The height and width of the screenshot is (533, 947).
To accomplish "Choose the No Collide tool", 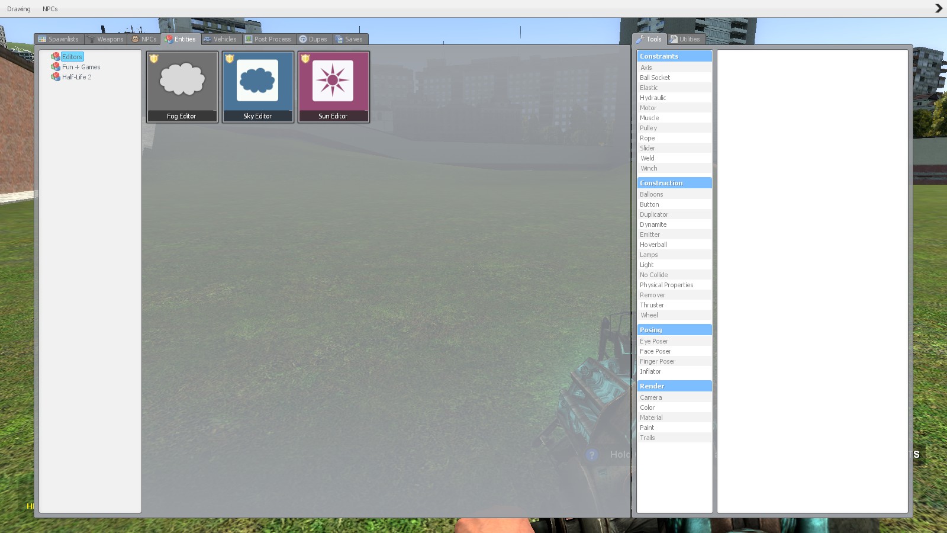I will (674, 275).
